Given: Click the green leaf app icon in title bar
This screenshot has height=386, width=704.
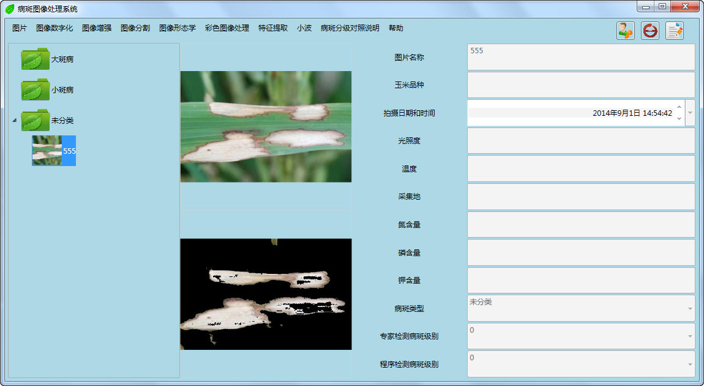Looking at the screenshot, I should tap(9, 9).
